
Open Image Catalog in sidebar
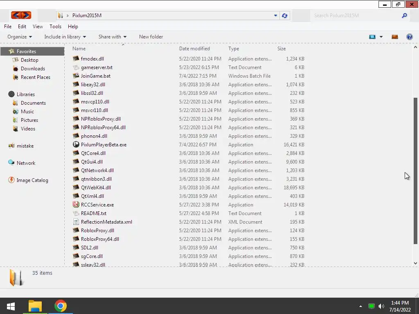click(32, 180)
